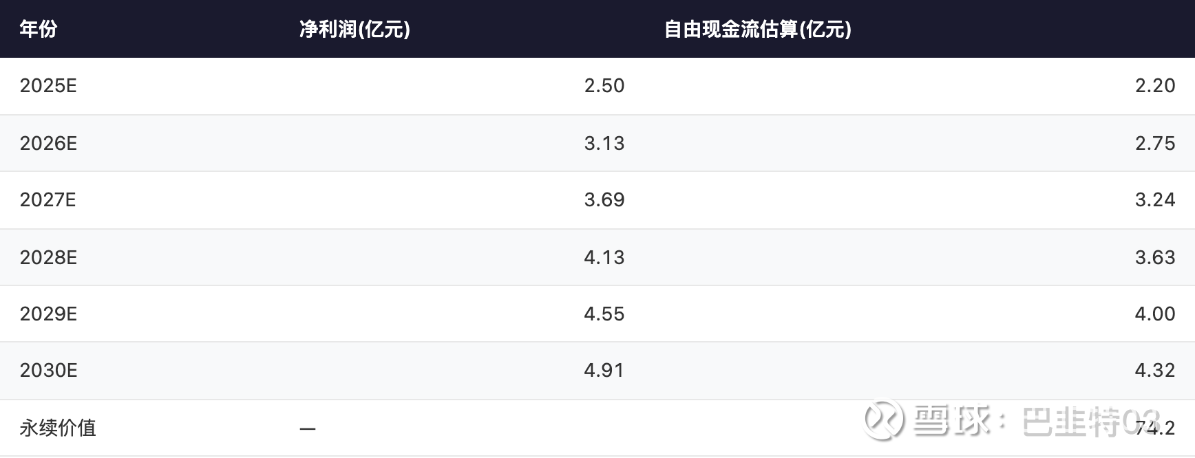Select the 净利润(亿元) column header
Viewport: 1195px width, 458px height.
point(355,29)
